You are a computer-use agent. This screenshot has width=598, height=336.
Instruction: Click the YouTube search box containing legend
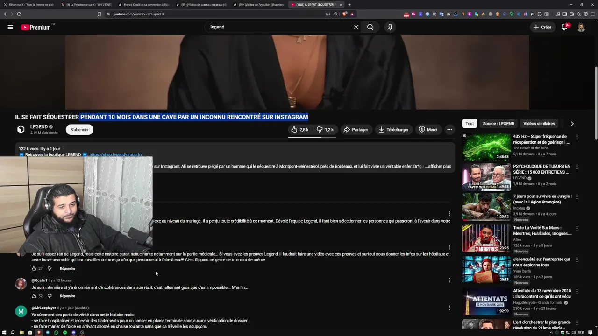(278, 27)
